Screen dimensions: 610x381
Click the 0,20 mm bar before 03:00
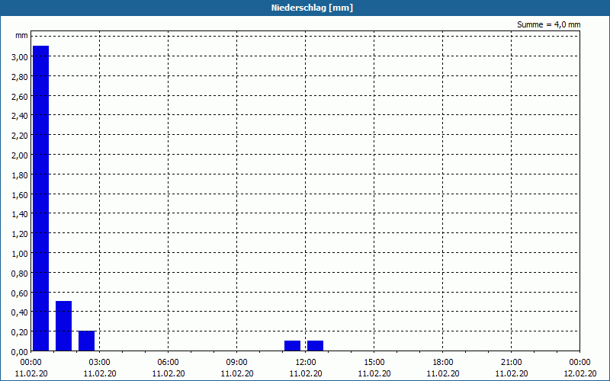[x=87, y=341]
